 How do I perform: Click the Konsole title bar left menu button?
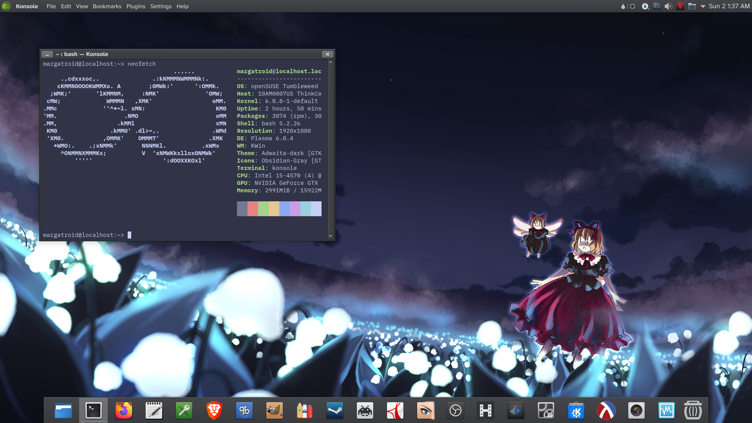[x=47, y=54]
